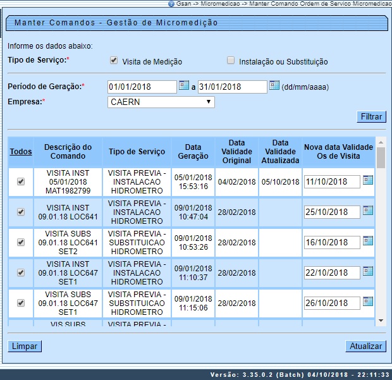Click help icon next to Gsan breadcrumb
392x380 pixels.
coord(171,4)
